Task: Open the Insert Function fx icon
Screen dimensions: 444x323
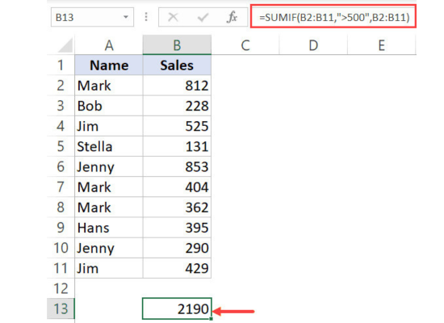Action: pyautogui.click(x=232, y=17)
